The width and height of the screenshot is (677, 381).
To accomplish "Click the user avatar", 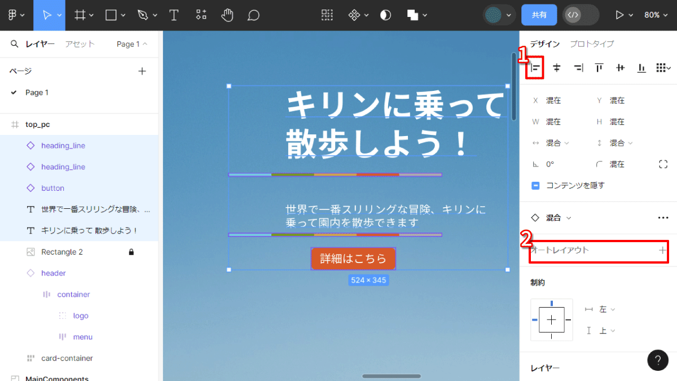I will (494, 15).
